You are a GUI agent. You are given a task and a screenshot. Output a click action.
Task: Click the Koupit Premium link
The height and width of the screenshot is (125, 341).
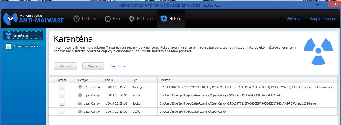323,19
